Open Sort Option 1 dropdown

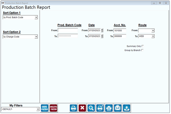36,17
